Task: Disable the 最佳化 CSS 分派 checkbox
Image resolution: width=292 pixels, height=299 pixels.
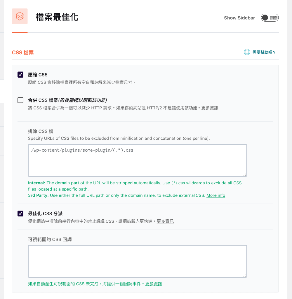Action: point(20,214)
